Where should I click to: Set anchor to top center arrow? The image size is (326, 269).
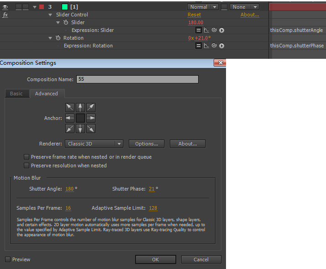click(80, 108)
